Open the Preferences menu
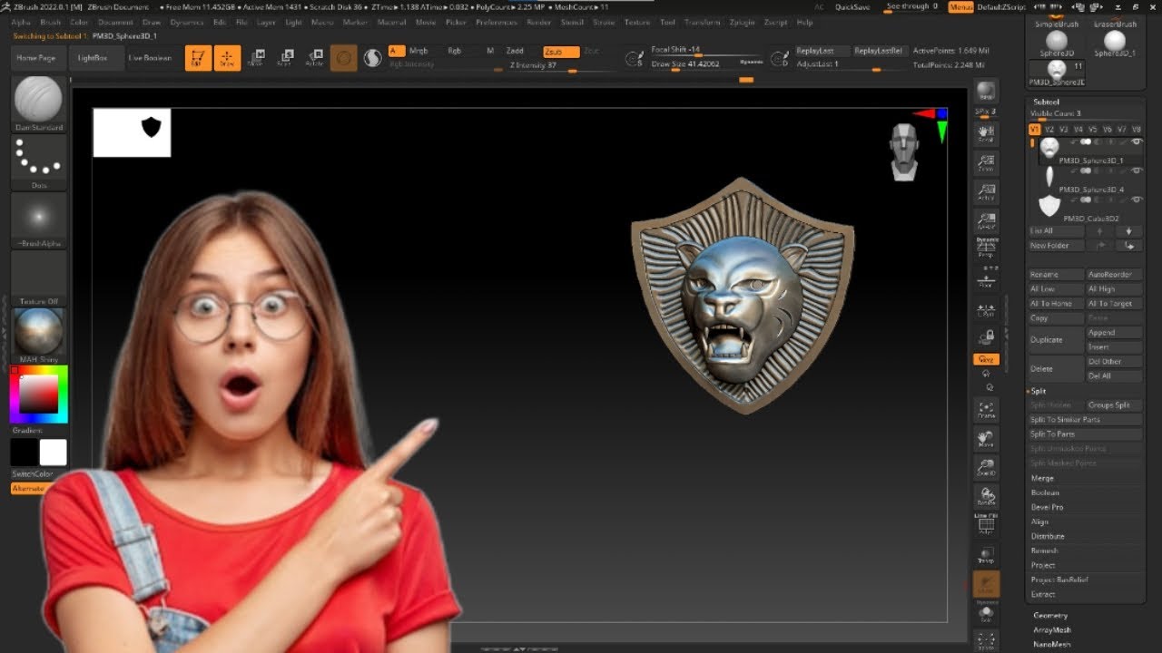Viewport: 1162px width, 653px height. point(497,22)
